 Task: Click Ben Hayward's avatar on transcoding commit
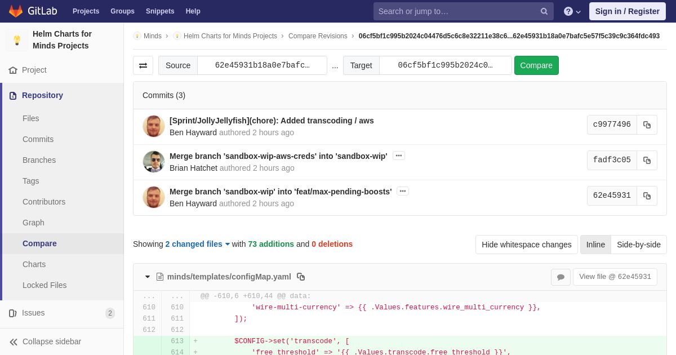pyautogui.click(x=154, y=126)
